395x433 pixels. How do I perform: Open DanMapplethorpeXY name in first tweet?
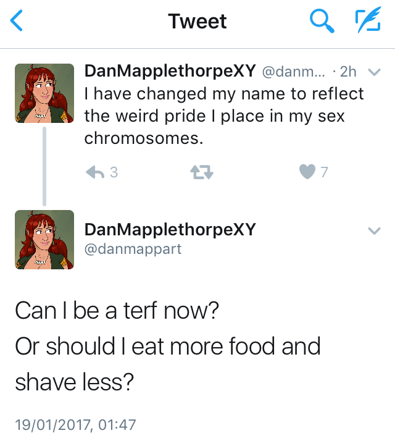(x=170, y=71)
